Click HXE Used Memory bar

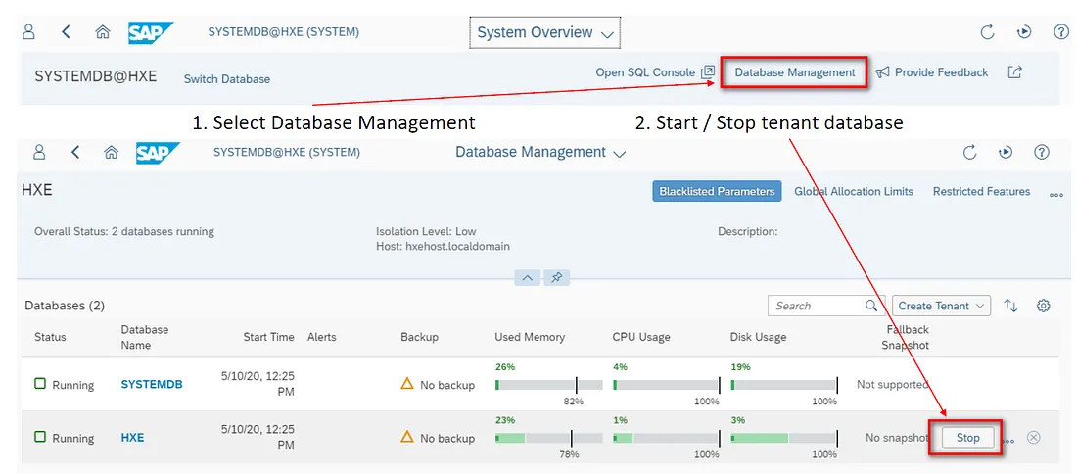pyautogui.click(x=549, y=438)
